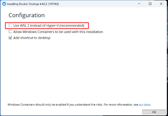Screen dimensions: 168x116
Task: Confirm the configuration with the OK button
Action: click(x=154, y=112)
